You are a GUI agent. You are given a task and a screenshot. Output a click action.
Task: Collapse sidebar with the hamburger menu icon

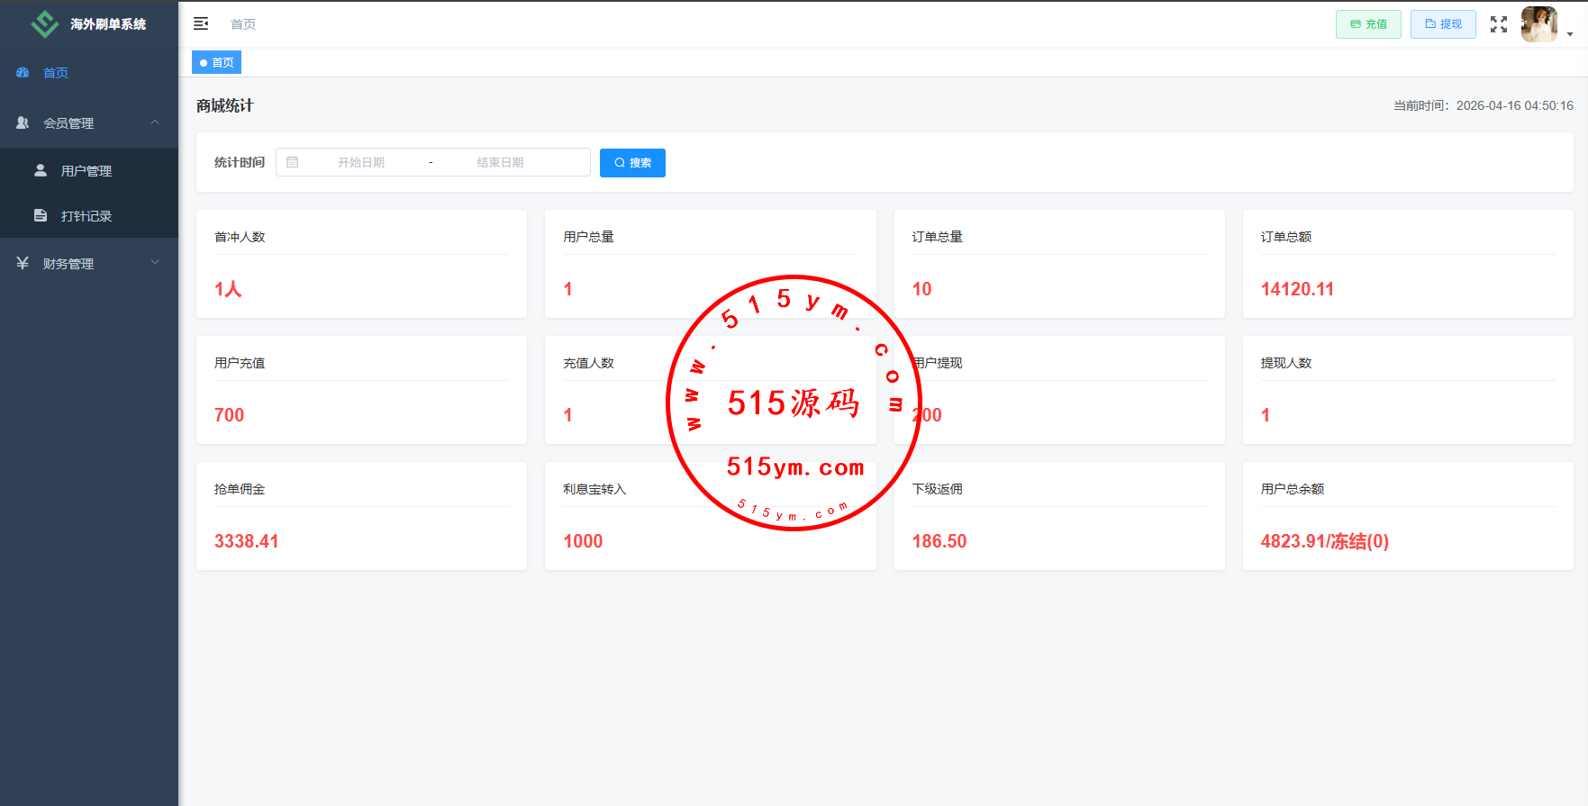tap(201, 23)
